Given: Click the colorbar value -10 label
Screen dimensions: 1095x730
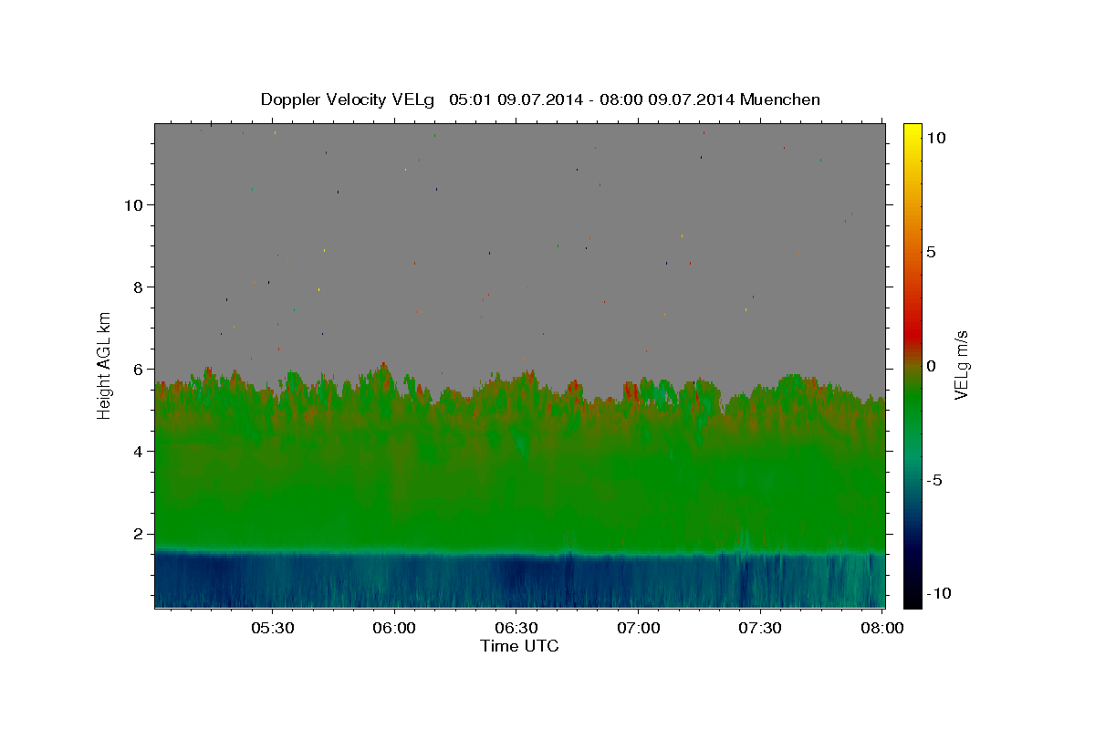Looking at the screenshot, I should [938, 594].
